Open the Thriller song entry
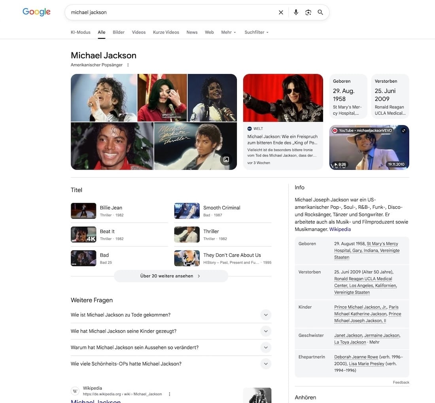 point(223,235)
